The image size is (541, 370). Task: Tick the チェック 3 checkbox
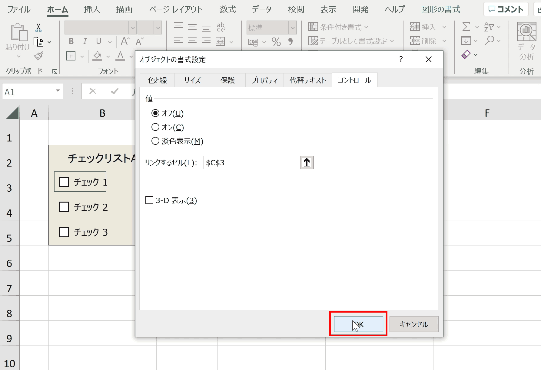pos(64,232)
